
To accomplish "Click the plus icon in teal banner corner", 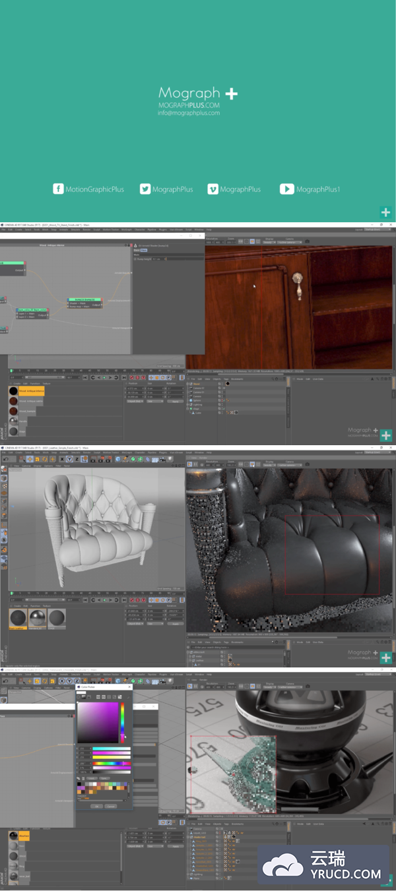I will point(385,212).
